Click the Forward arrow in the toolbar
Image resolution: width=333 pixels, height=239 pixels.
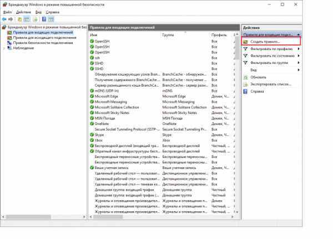tap(11, 18)
